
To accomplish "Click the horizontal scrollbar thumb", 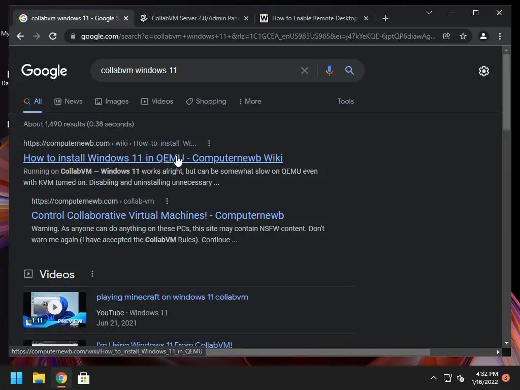I will [x=318, y=352].
